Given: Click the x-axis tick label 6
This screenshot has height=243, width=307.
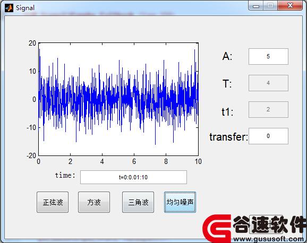Looking at the screenshot, I should point(134,162).
